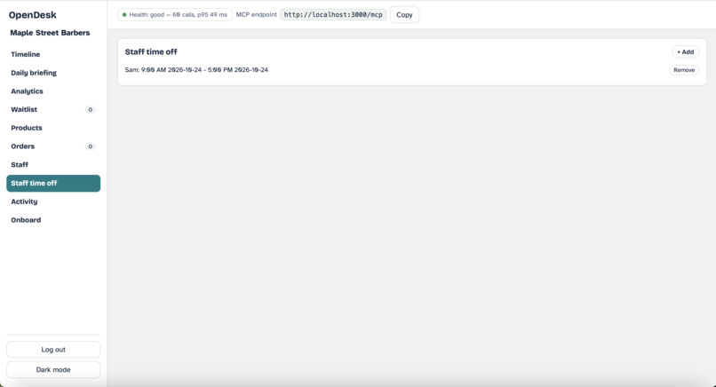Screen dimensions: 716x387
Task: Click the green health status dot
Action: click(x=124, y=14)
